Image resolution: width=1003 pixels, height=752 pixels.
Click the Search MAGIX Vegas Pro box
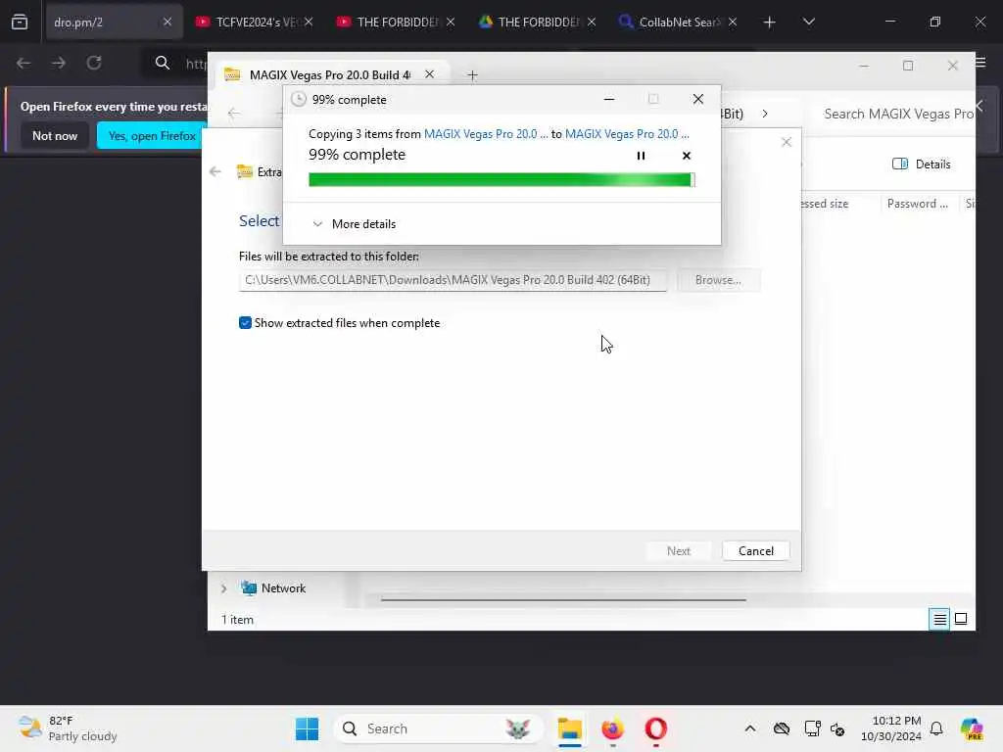tap(897, 114)
